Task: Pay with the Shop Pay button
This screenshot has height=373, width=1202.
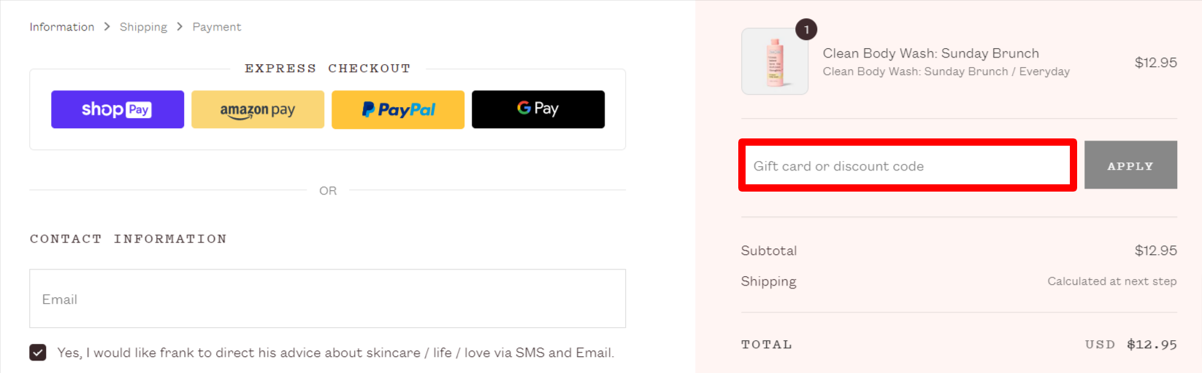Action: (x=118, y=109)
